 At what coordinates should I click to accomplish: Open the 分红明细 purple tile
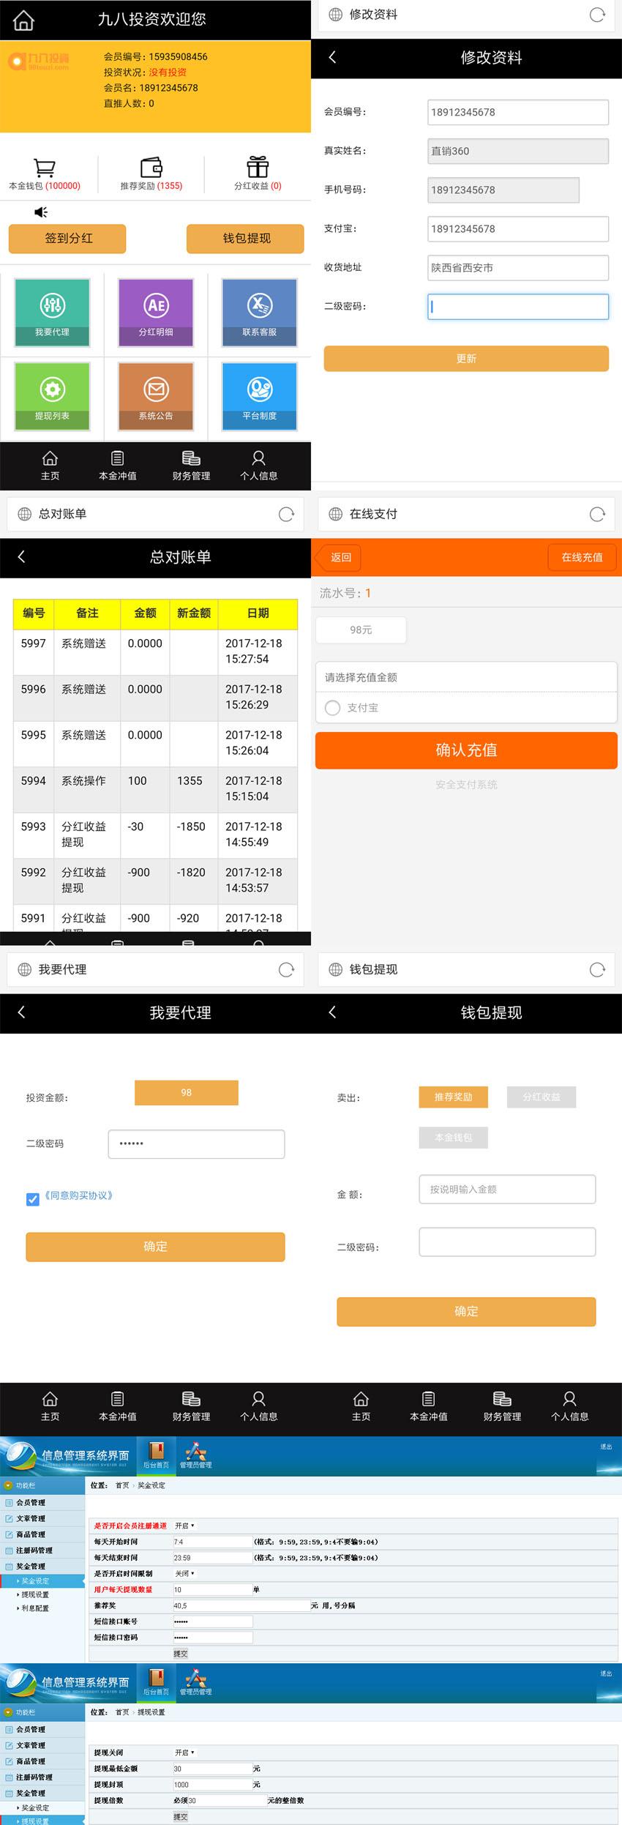tap(156, 313)
